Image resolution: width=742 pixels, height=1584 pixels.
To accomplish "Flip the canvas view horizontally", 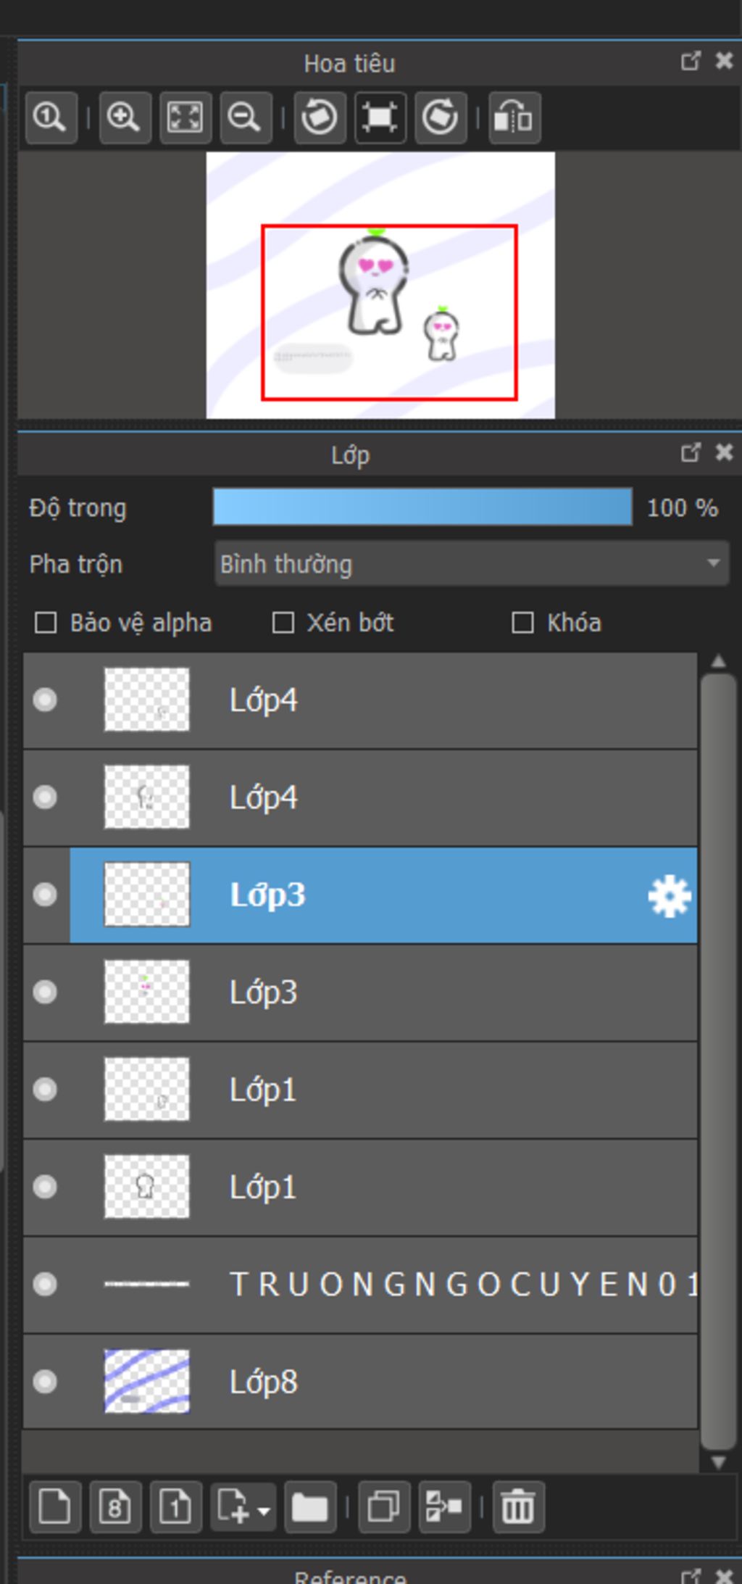I will 514,117.
